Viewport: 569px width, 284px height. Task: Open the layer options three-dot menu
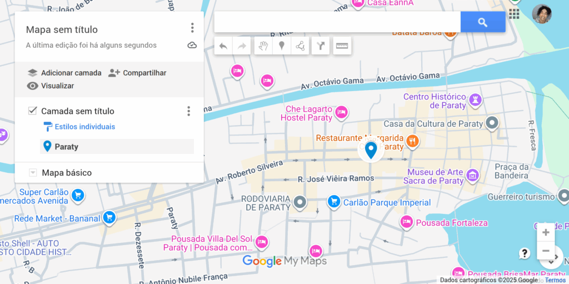point(188,111)
